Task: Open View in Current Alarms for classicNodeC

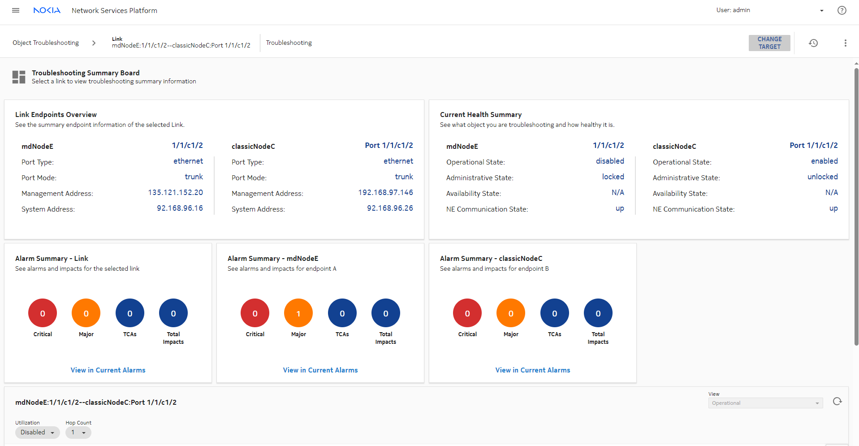Action: (532, 370)
